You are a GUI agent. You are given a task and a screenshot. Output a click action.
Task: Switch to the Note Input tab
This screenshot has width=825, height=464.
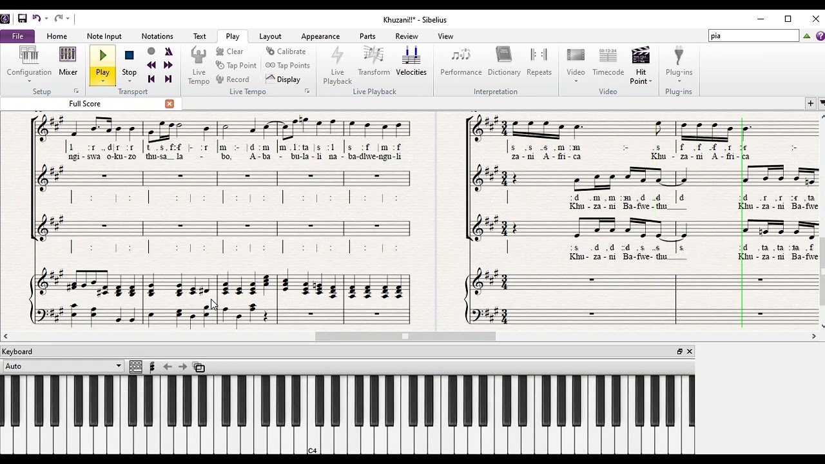coord(104,36)
